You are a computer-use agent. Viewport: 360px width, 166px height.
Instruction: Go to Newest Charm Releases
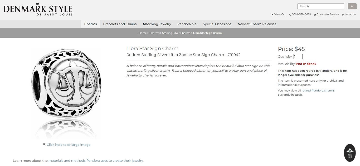point(257,24)
